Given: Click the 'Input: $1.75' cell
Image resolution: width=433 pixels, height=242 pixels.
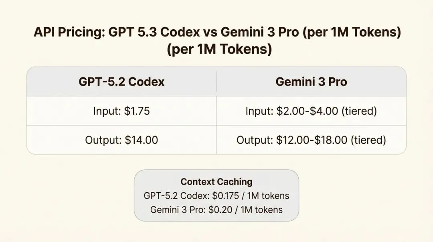Looking at the screenshot, I should click(121, 111).
